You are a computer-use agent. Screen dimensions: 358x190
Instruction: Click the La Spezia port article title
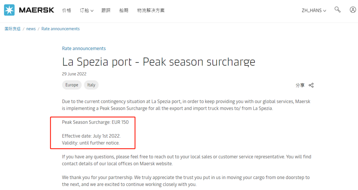158,62
